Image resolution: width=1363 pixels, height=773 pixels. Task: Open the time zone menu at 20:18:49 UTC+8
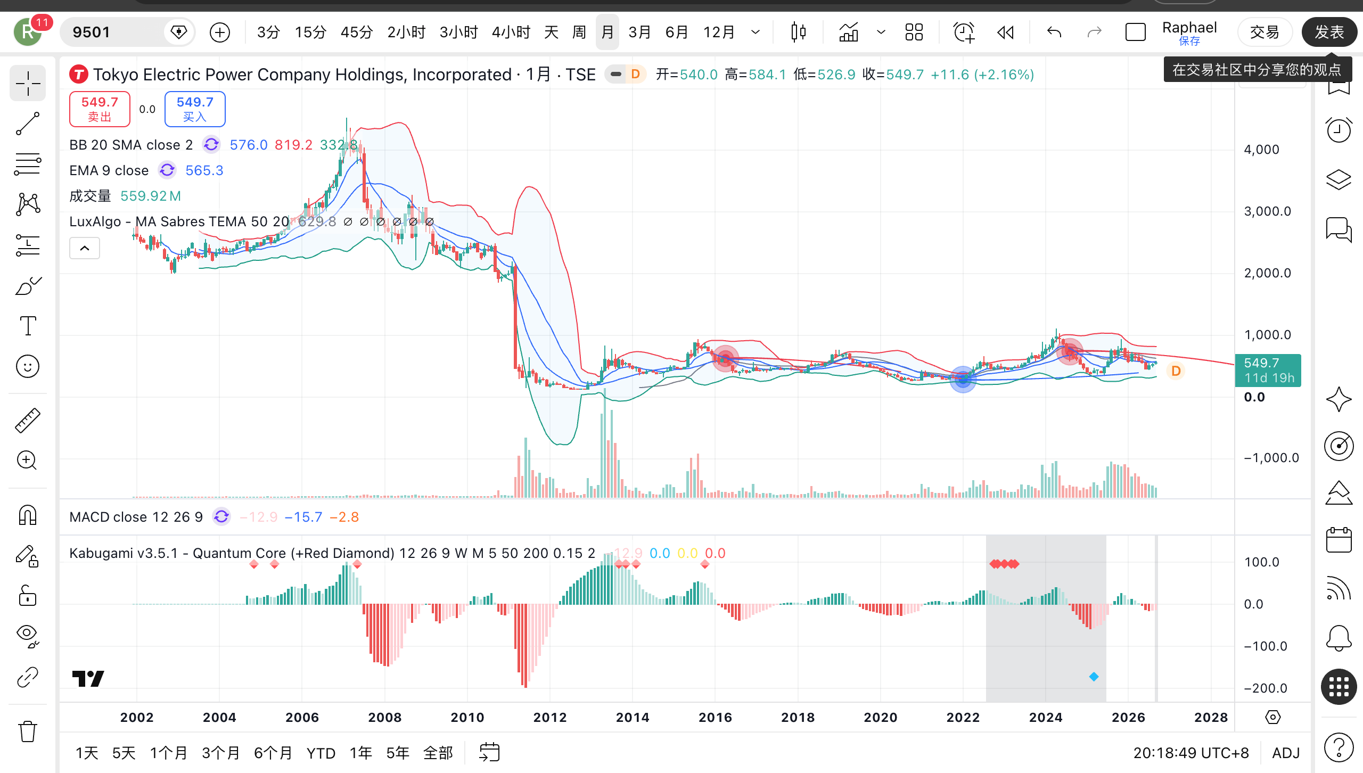coord(1191,753)
